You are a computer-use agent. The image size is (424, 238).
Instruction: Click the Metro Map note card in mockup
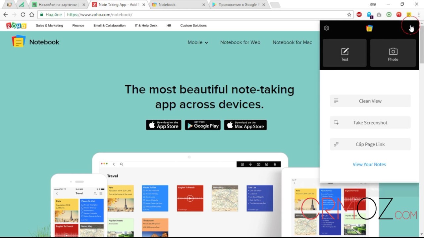[x=225, y=198]
